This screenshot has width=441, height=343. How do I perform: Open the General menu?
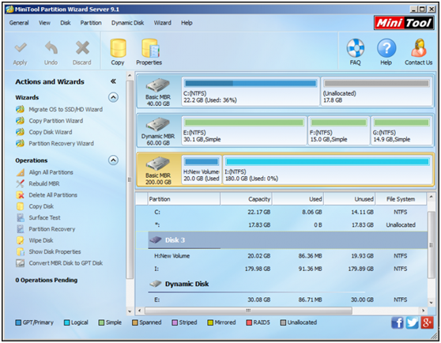coord(19,23)
